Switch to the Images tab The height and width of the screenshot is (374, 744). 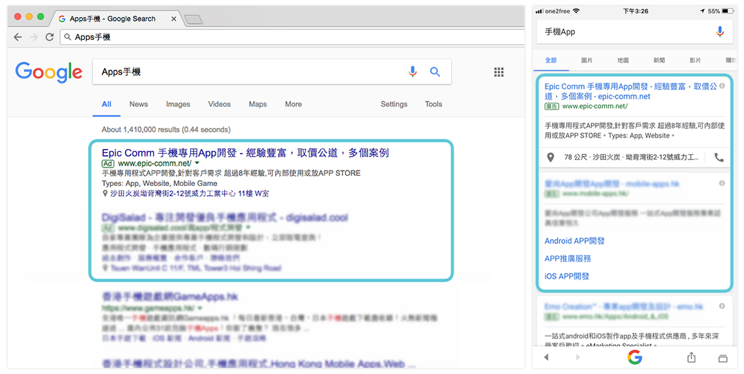[x=178, y=104]
